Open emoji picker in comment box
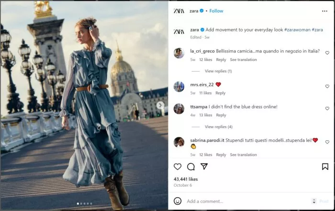The width and height of the screenshot is (335, 211). [x=178, y=201]
